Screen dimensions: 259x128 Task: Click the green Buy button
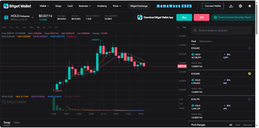coord(184,17)
